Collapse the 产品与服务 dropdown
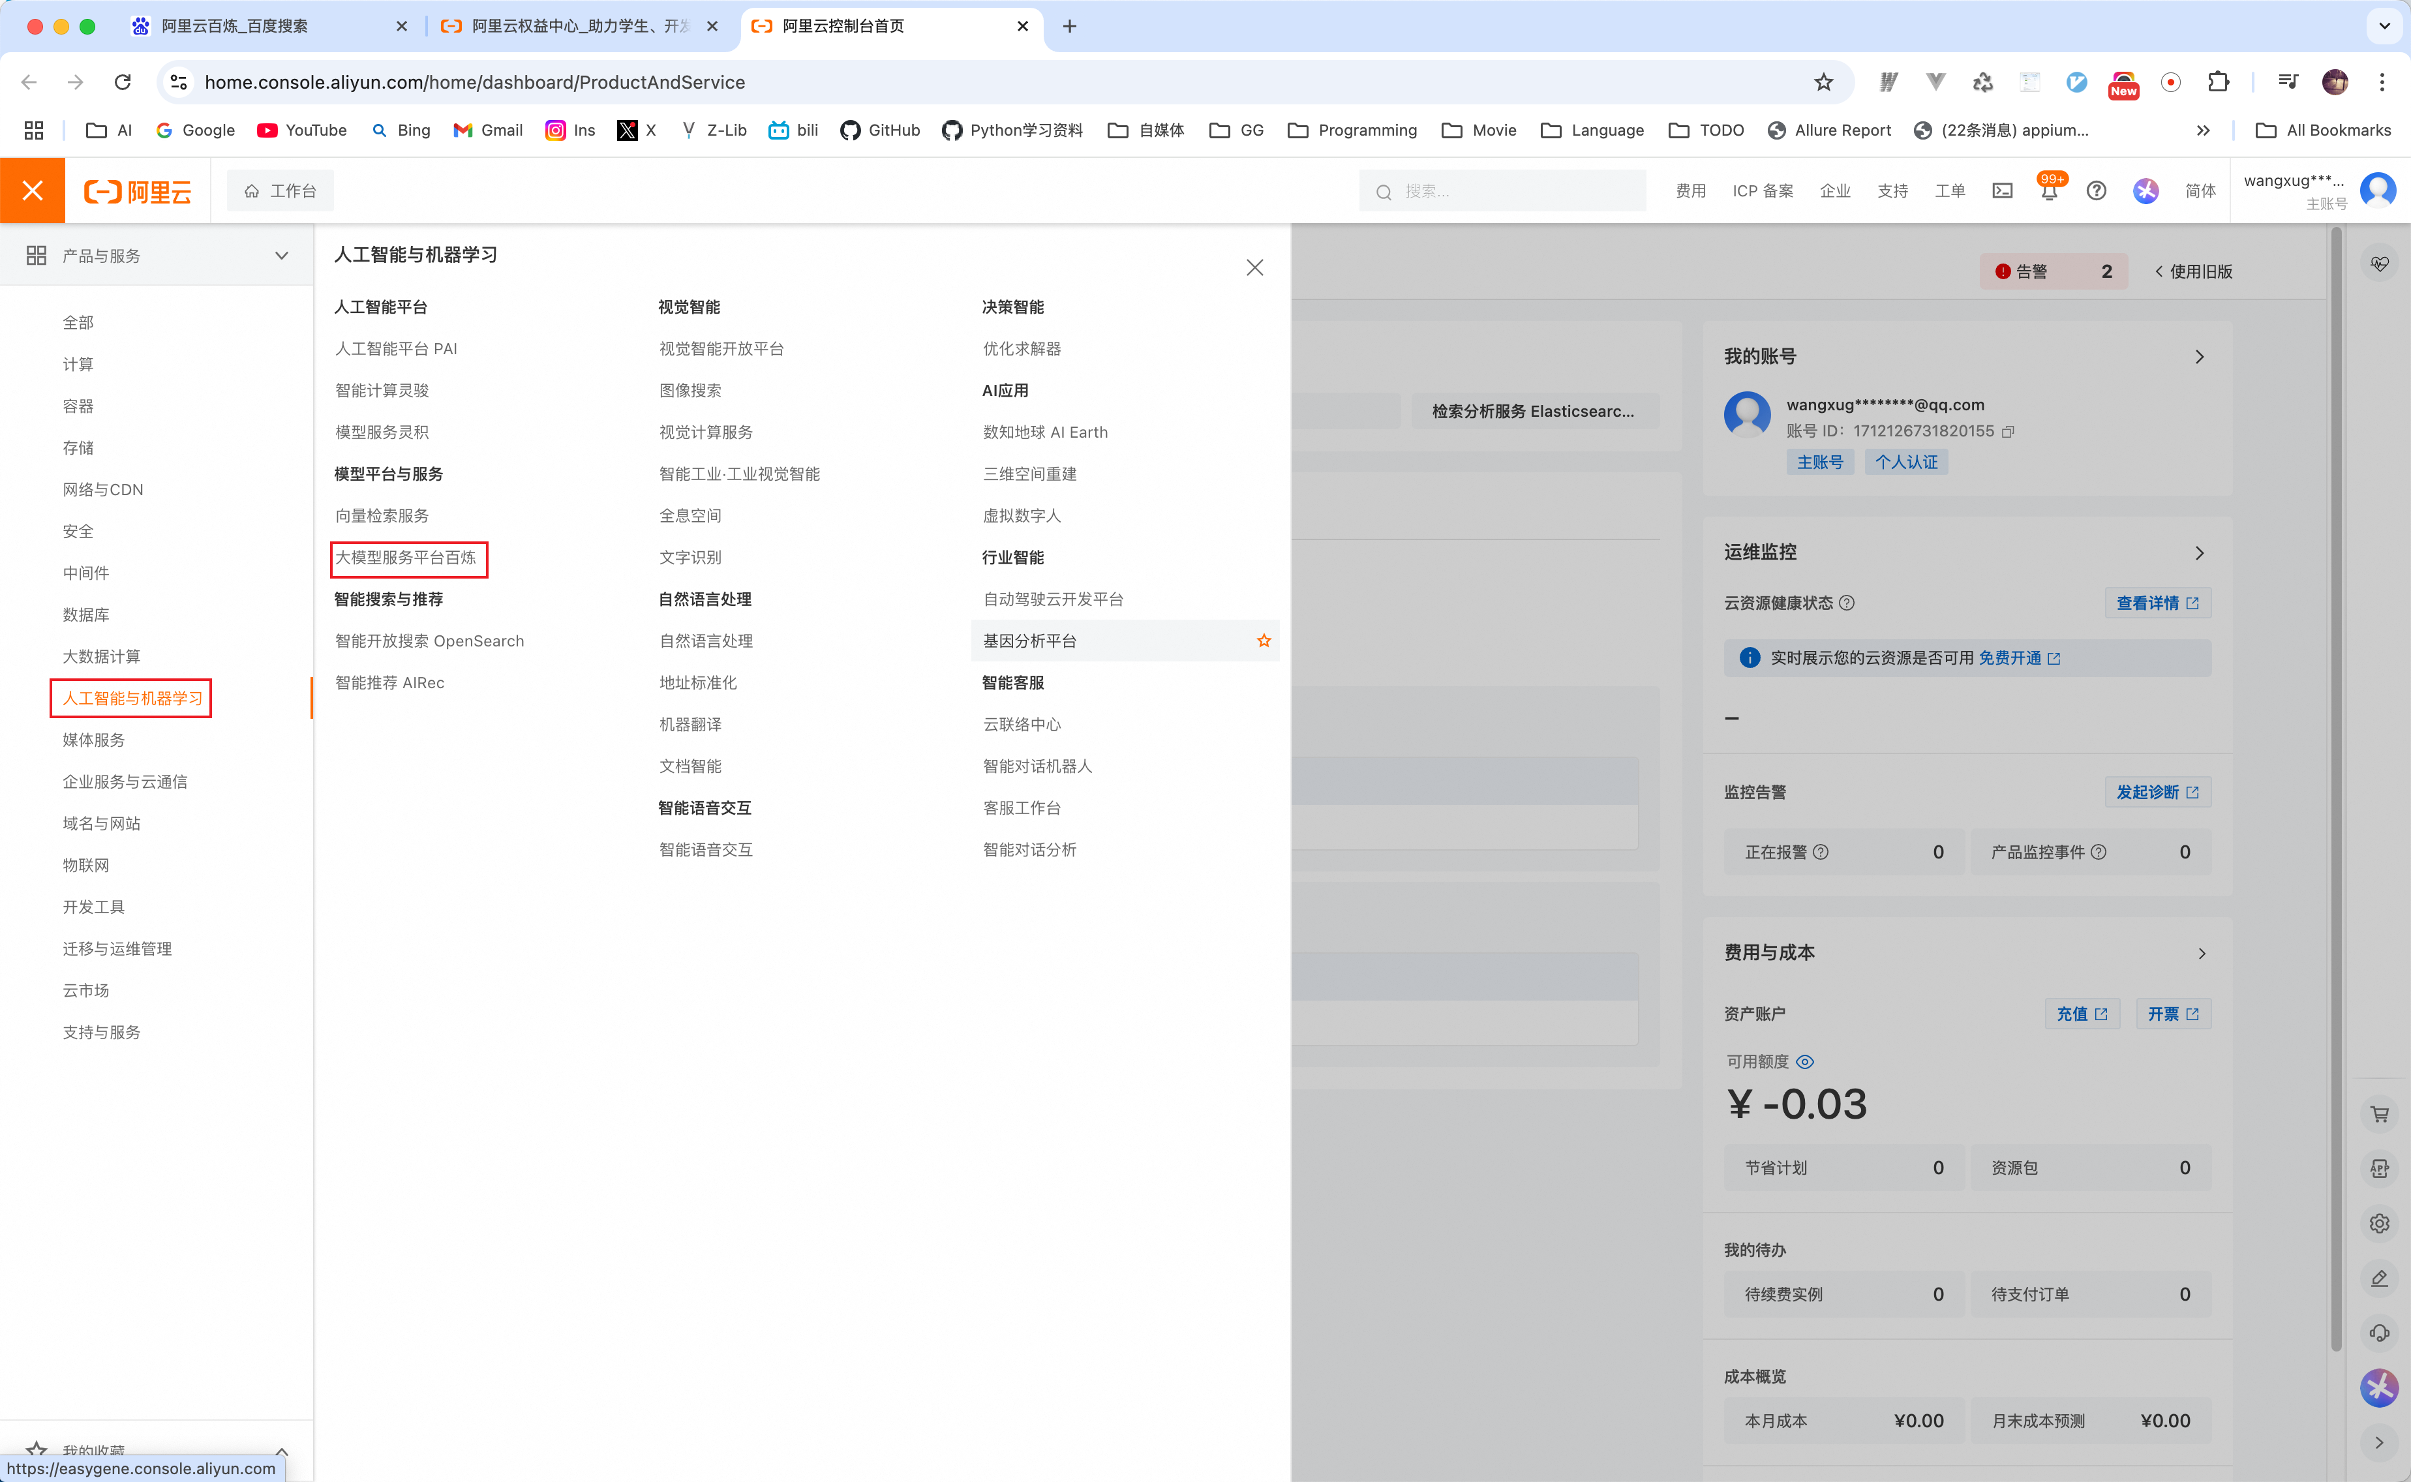The width and height of the screenshot is (2411, 1482). (281, 256)
